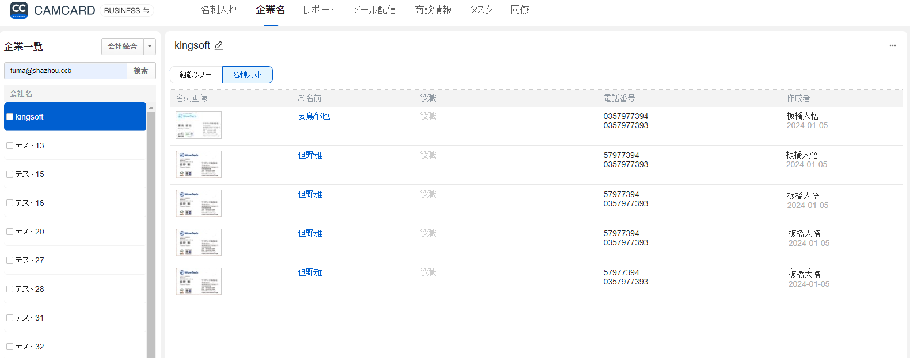
Task: Check the テスト27 checkbox
Action: coord(10,260)
